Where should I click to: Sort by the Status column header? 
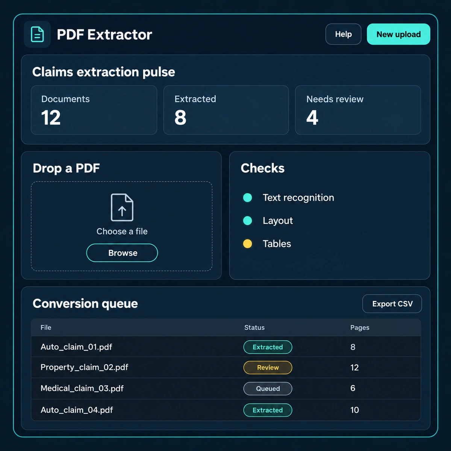tap(254, 327)
